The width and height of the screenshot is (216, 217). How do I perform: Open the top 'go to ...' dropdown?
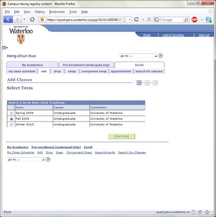pyautogui.click(x=138, y=56)
